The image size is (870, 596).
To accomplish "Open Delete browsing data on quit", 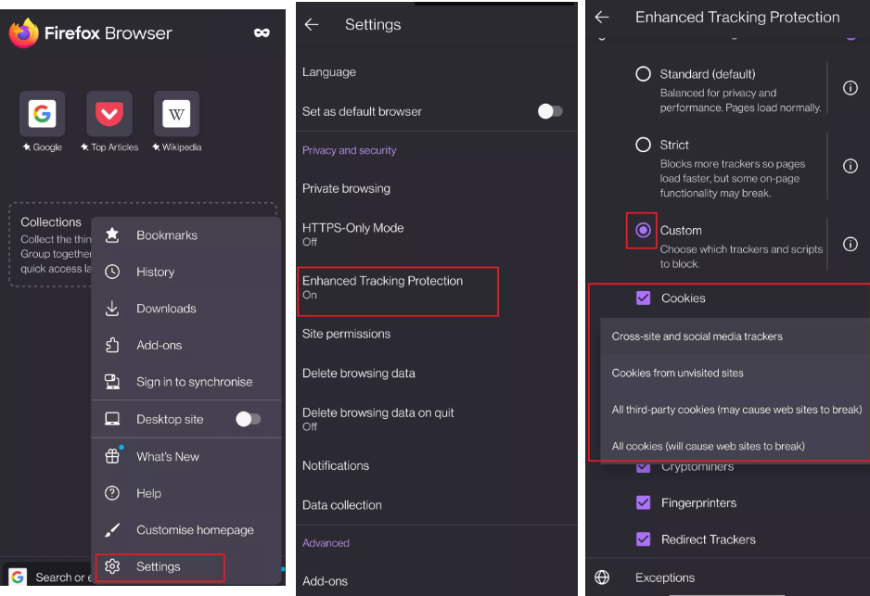I will click(x=437, y=419).
